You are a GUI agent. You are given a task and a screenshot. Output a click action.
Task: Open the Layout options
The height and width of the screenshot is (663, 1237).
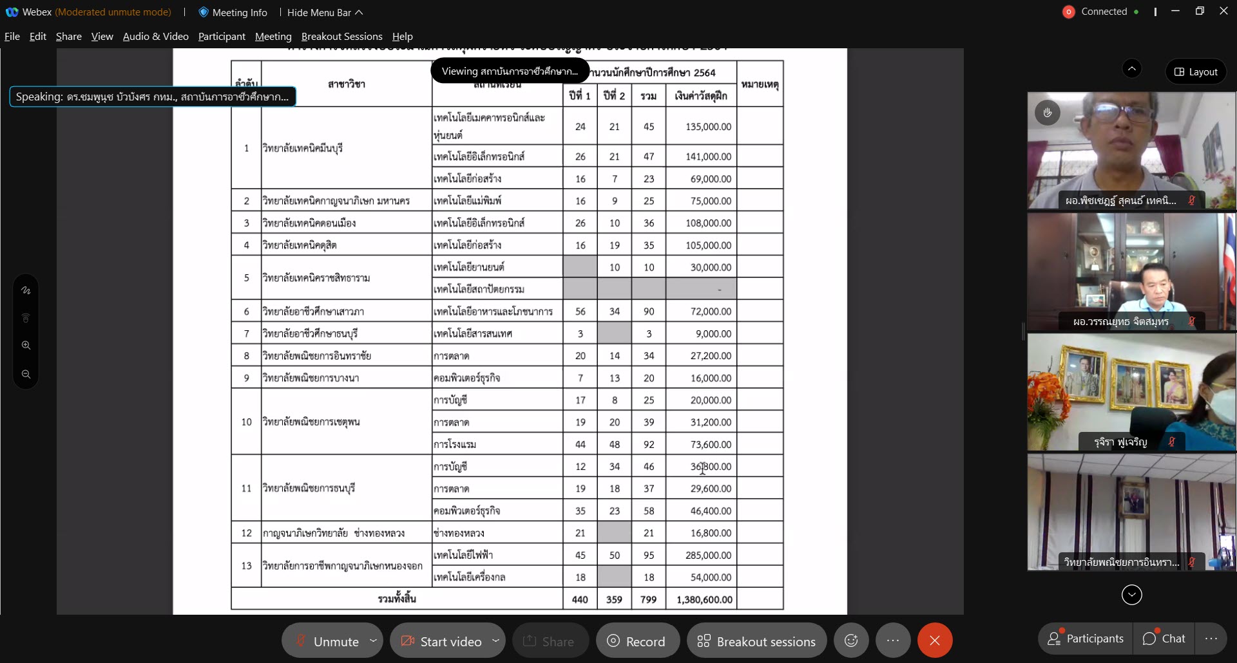click(x=1196, y=71)
